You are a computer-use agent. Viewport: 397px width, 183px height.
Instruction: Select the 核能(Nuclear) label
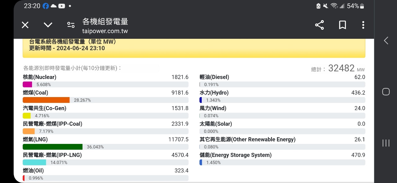40,77
